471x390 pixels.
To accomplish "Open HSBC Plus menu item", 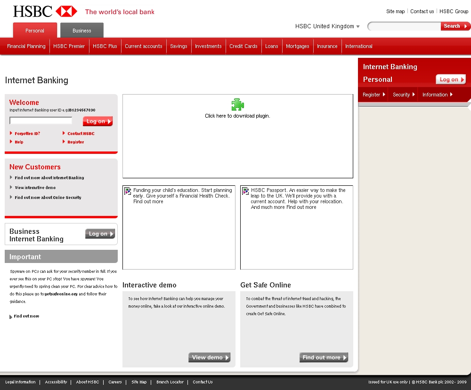I will pos(105,46).
